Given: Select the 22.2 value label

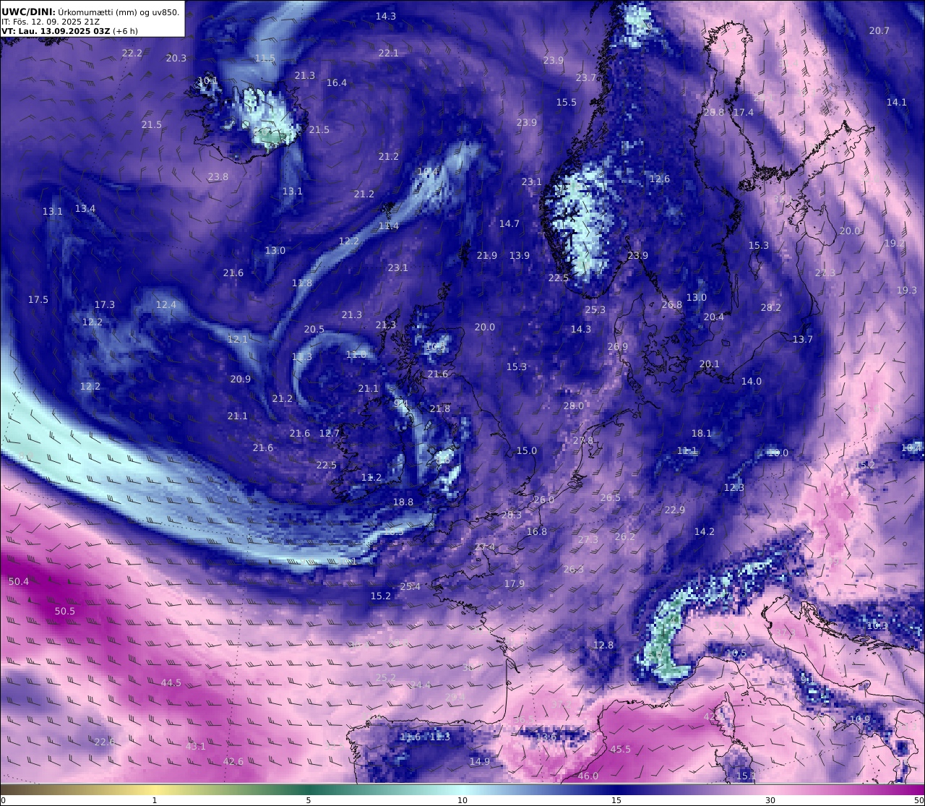Looking at the screenshot, I should [x=132, y=53].
